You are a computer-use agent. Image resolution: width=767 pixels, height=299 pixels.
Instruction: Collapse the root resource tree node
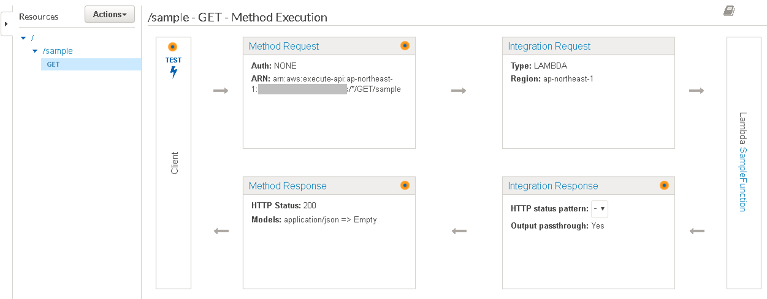point(23,38)
